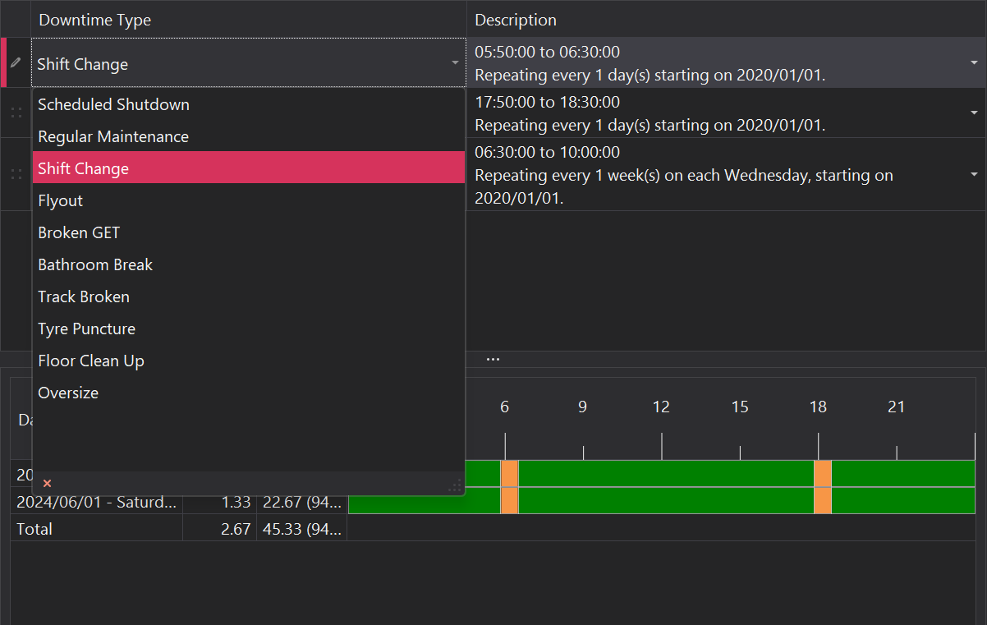Viewport: 987px width, 625px height.
Task: Select the Tyre Puncture option
Action: coord(86,329)
